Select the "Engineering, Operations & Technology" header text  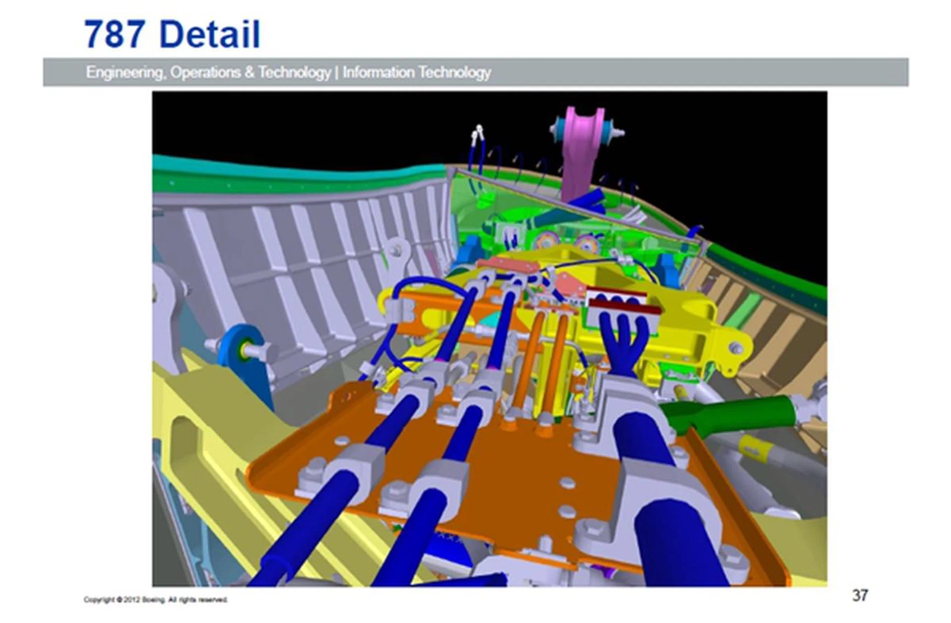click(x=208, y=72)
